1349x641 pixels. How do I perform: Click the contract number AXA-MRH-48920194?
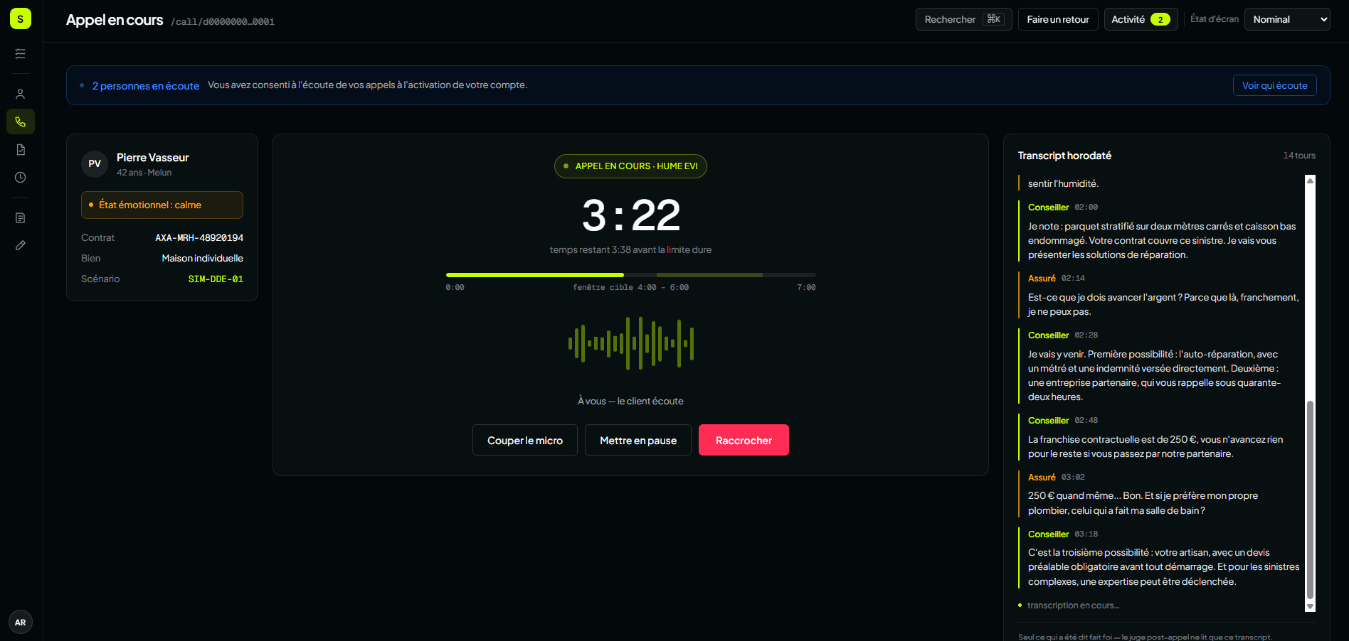point(199,237)
